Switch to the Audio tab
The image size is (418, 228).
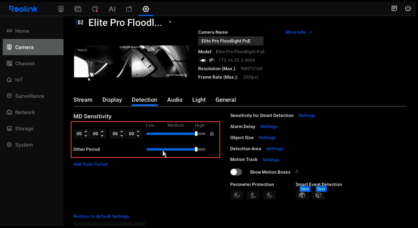point(175,100)
